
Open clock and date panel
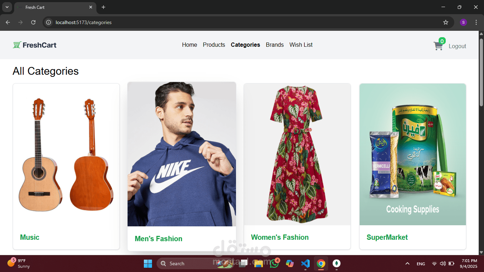[469, 263]
